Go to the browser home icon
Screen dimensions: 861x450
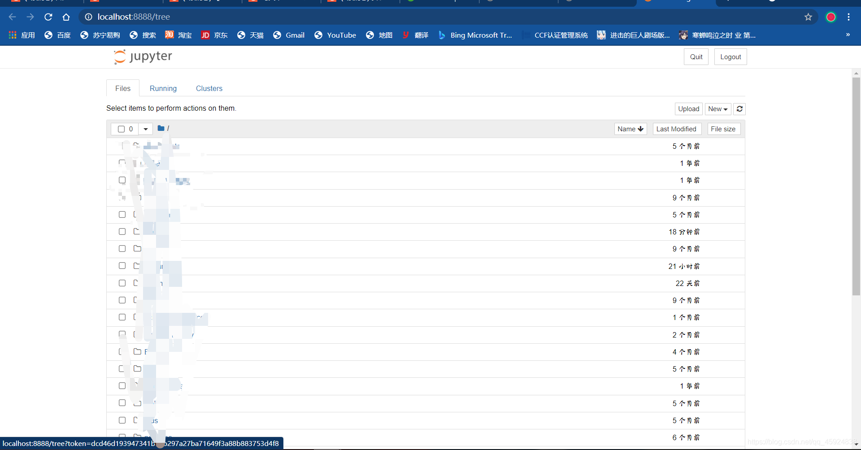(66, 17)
